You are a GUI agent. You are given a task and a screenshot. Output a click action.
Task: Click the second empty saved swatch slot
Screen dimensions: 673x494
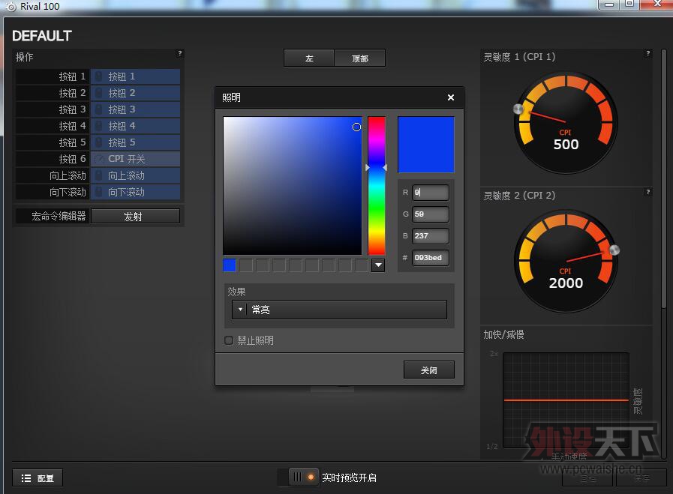(263, 265)
